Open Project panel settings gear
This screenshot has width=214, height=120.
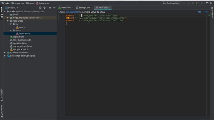click(x=50, y=8)
